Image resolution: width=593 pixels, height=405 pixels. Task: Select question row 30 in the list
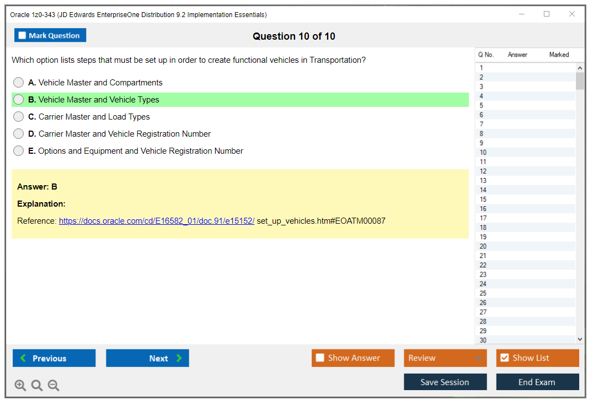[x=525, y=340]
